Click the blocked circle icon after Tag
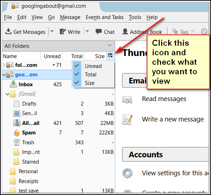The height and width of the screenshot is (195, 211). (204, 32)
